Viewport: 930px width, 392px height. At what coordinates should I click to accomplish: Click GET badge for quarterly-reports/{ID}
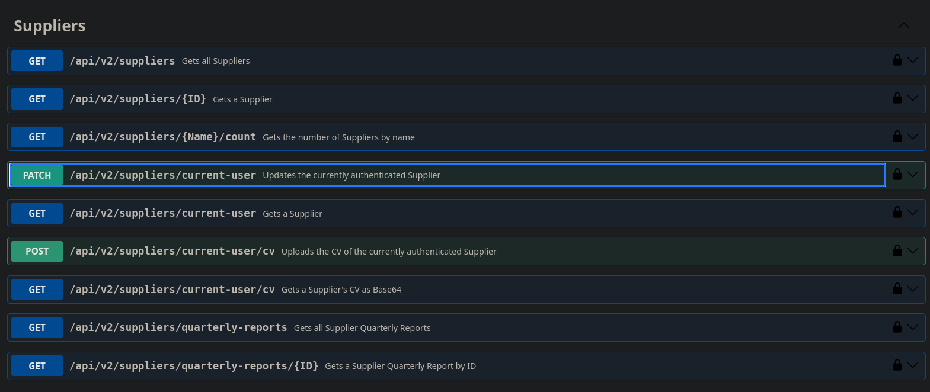pos(37,366)
